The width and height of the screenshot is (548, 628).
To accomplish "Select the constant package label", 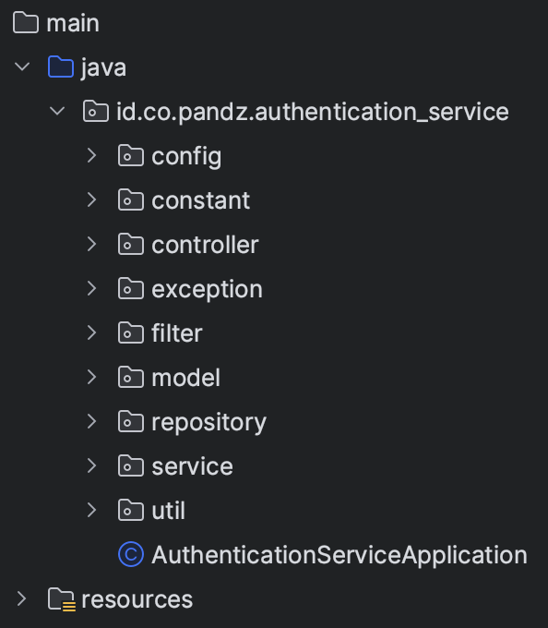I will 201,200.
